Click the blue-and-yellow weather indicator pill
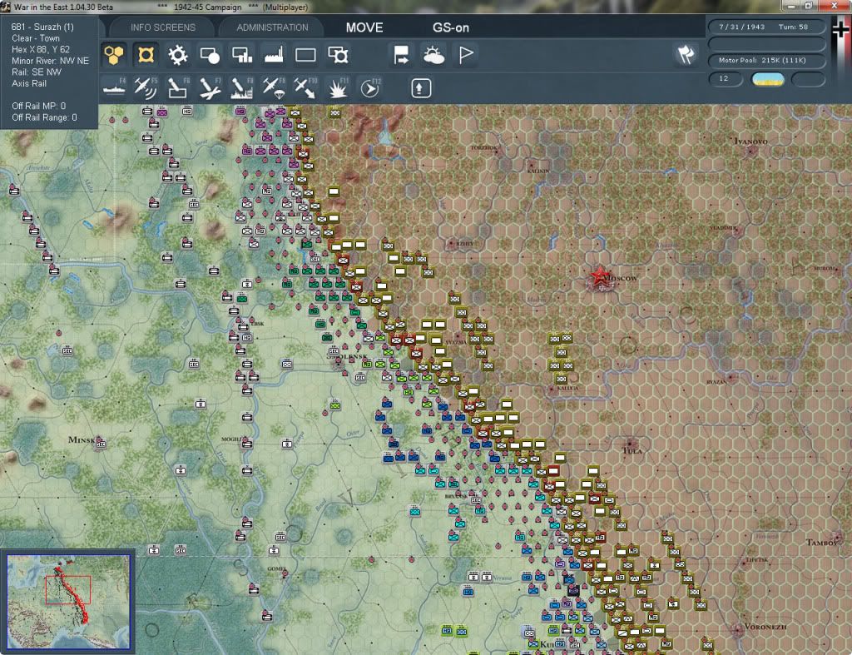852x655 pixels. pyautogui.click(x=767, y=79)
